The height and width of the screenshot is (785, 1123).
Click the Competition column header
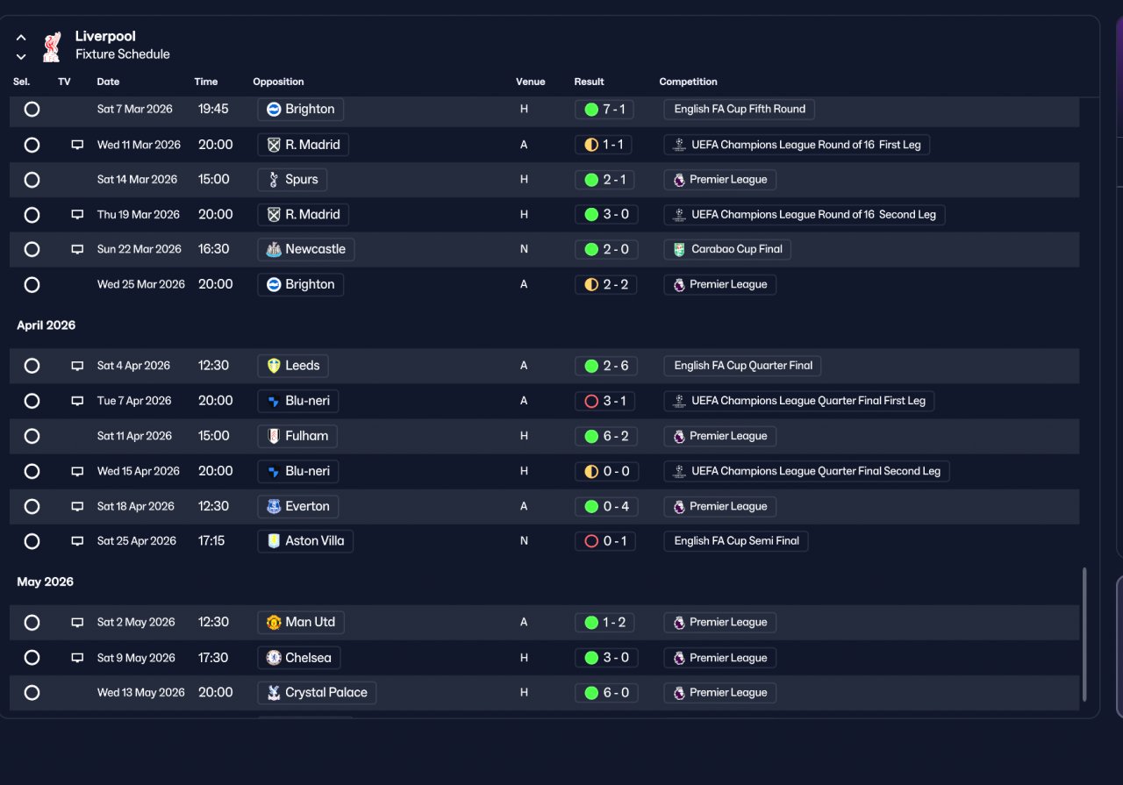point(688,82)
